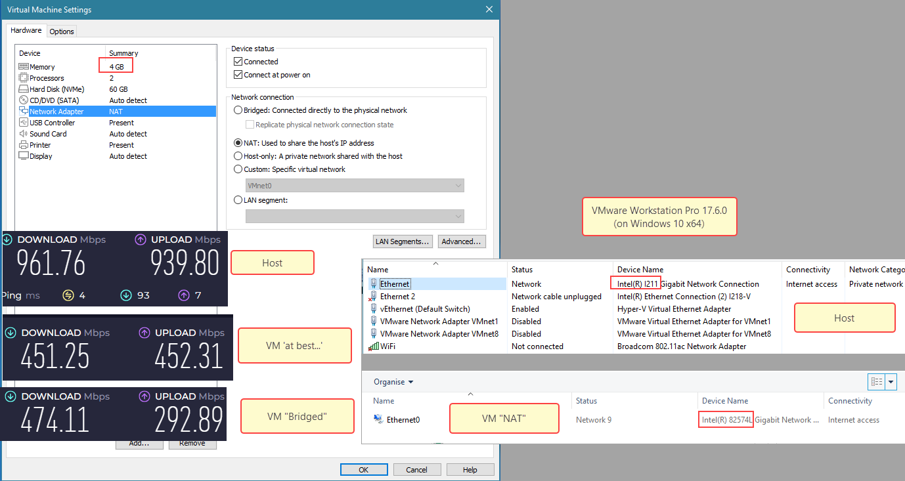Open the Organise menu dropdown
Screen dimensions: 905x481
click(x=393, y=382)
